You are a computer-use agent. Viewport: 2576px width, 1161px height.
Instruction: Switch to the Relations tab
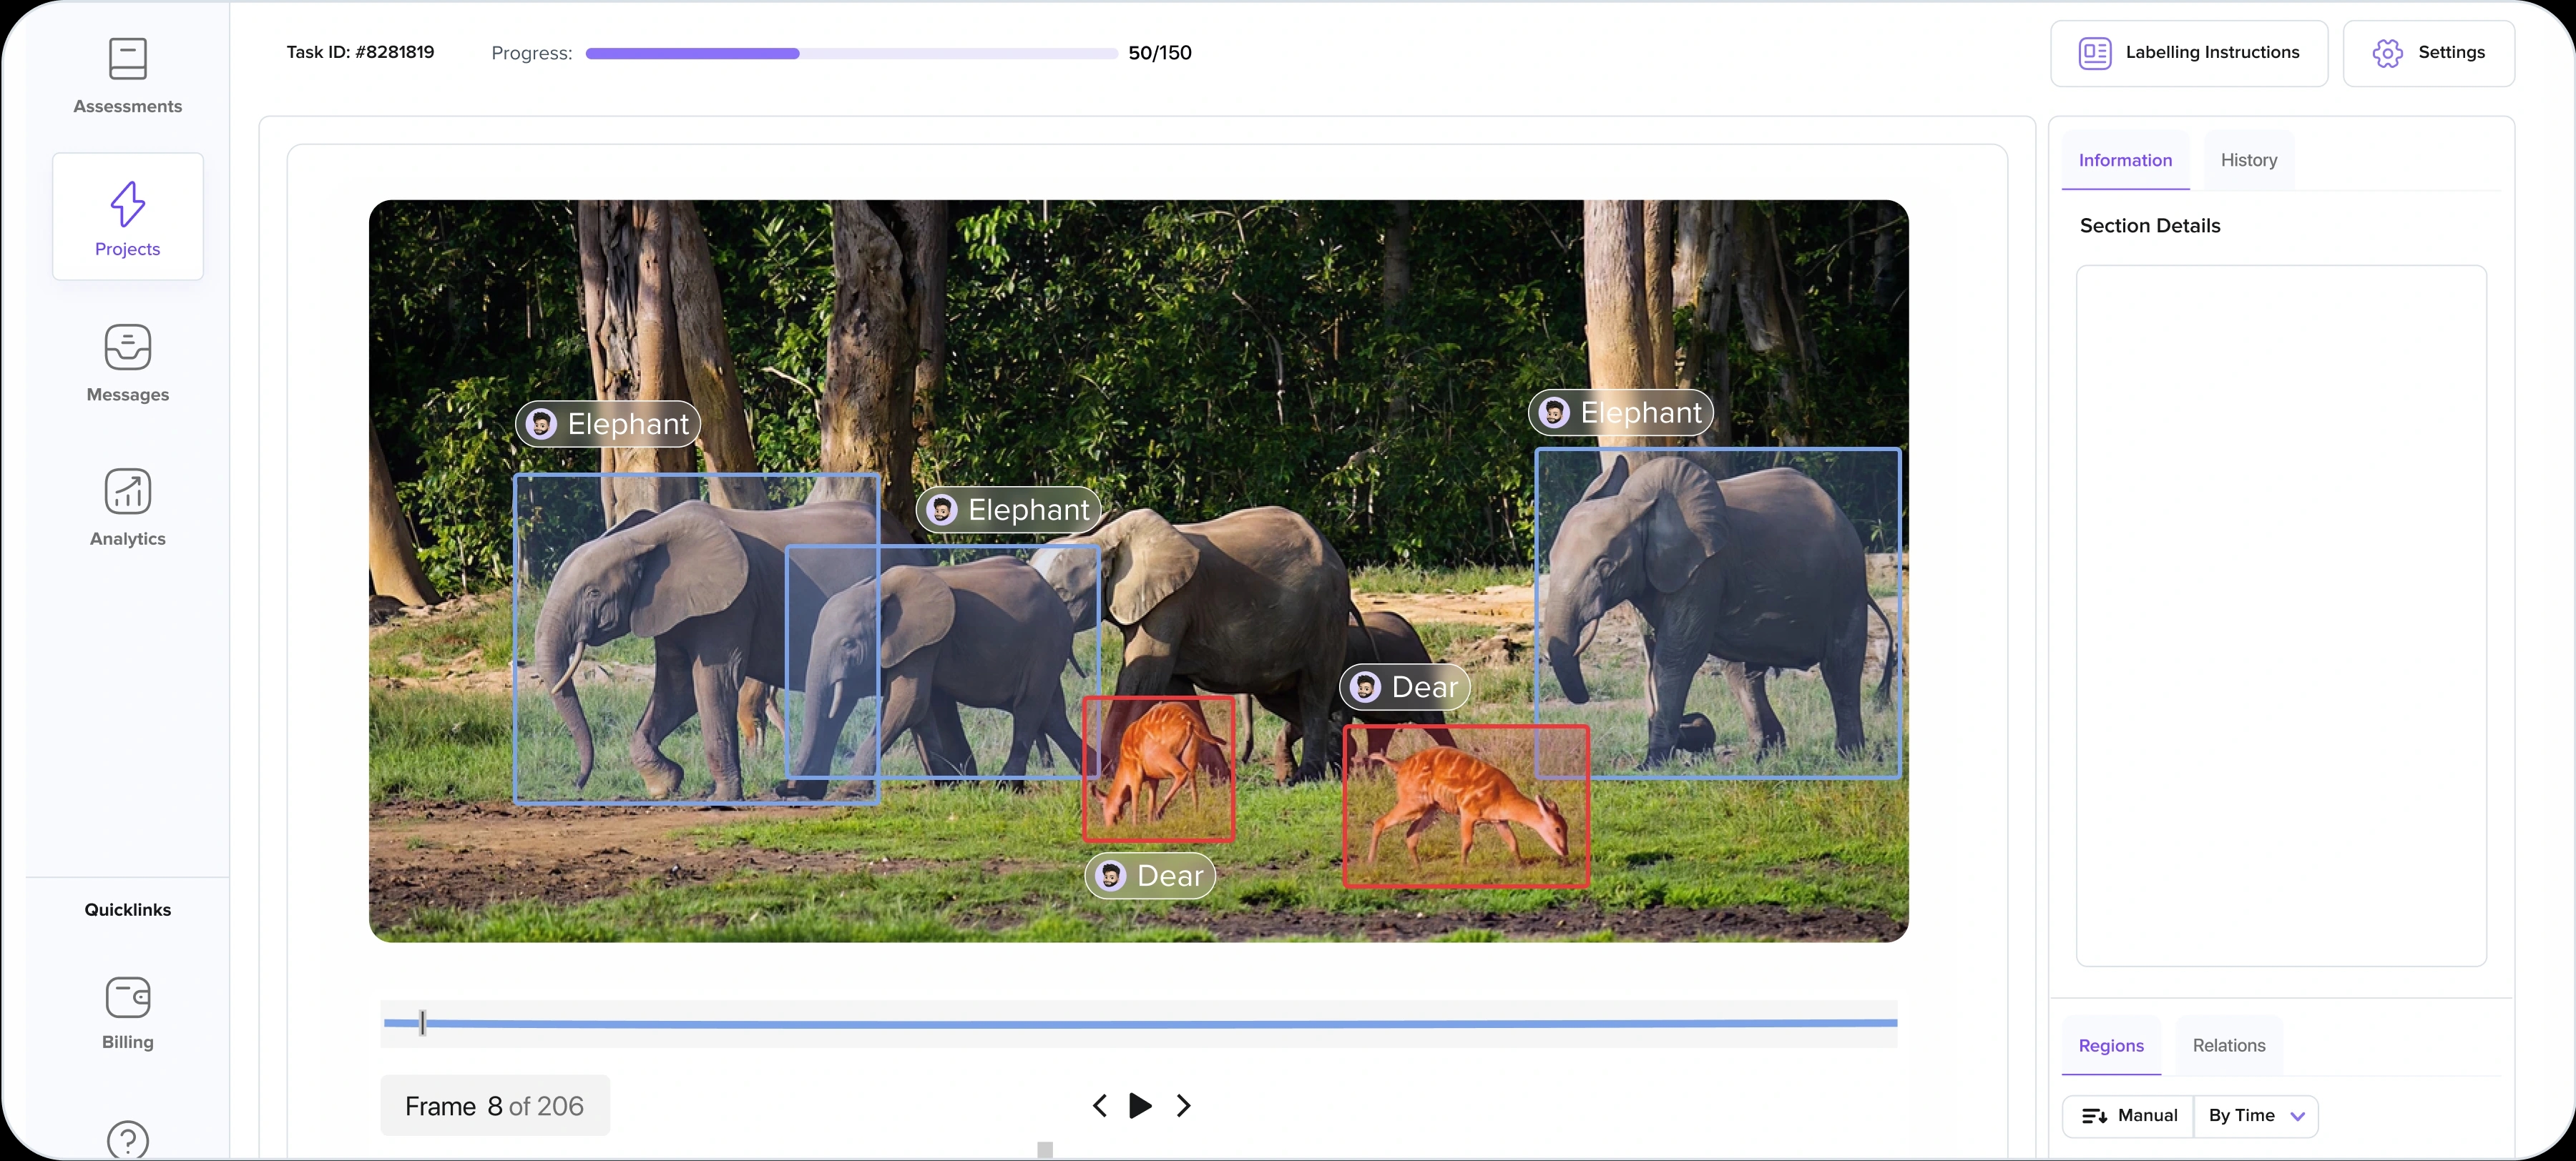pos(2228,1045)
